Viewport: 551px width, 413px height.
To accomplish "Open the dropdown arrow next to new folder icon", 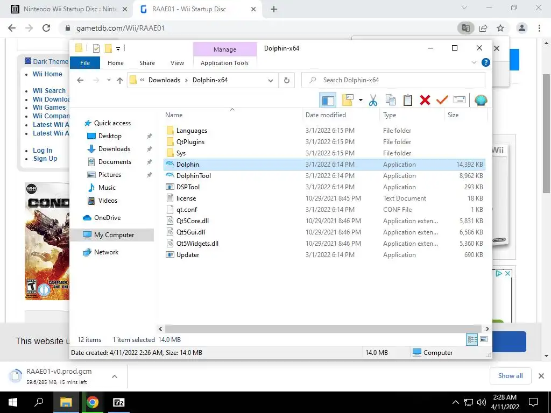I will pos(361,101).
